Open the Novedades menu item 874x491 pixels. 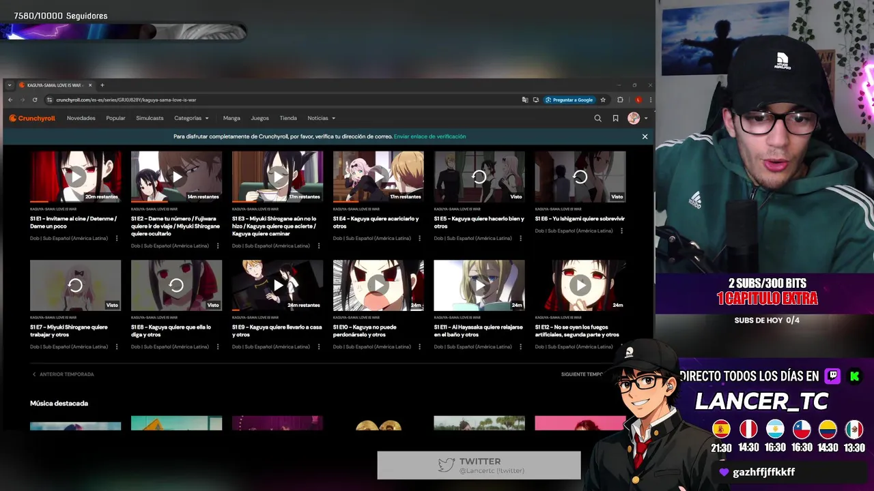[x=81, y=118]
